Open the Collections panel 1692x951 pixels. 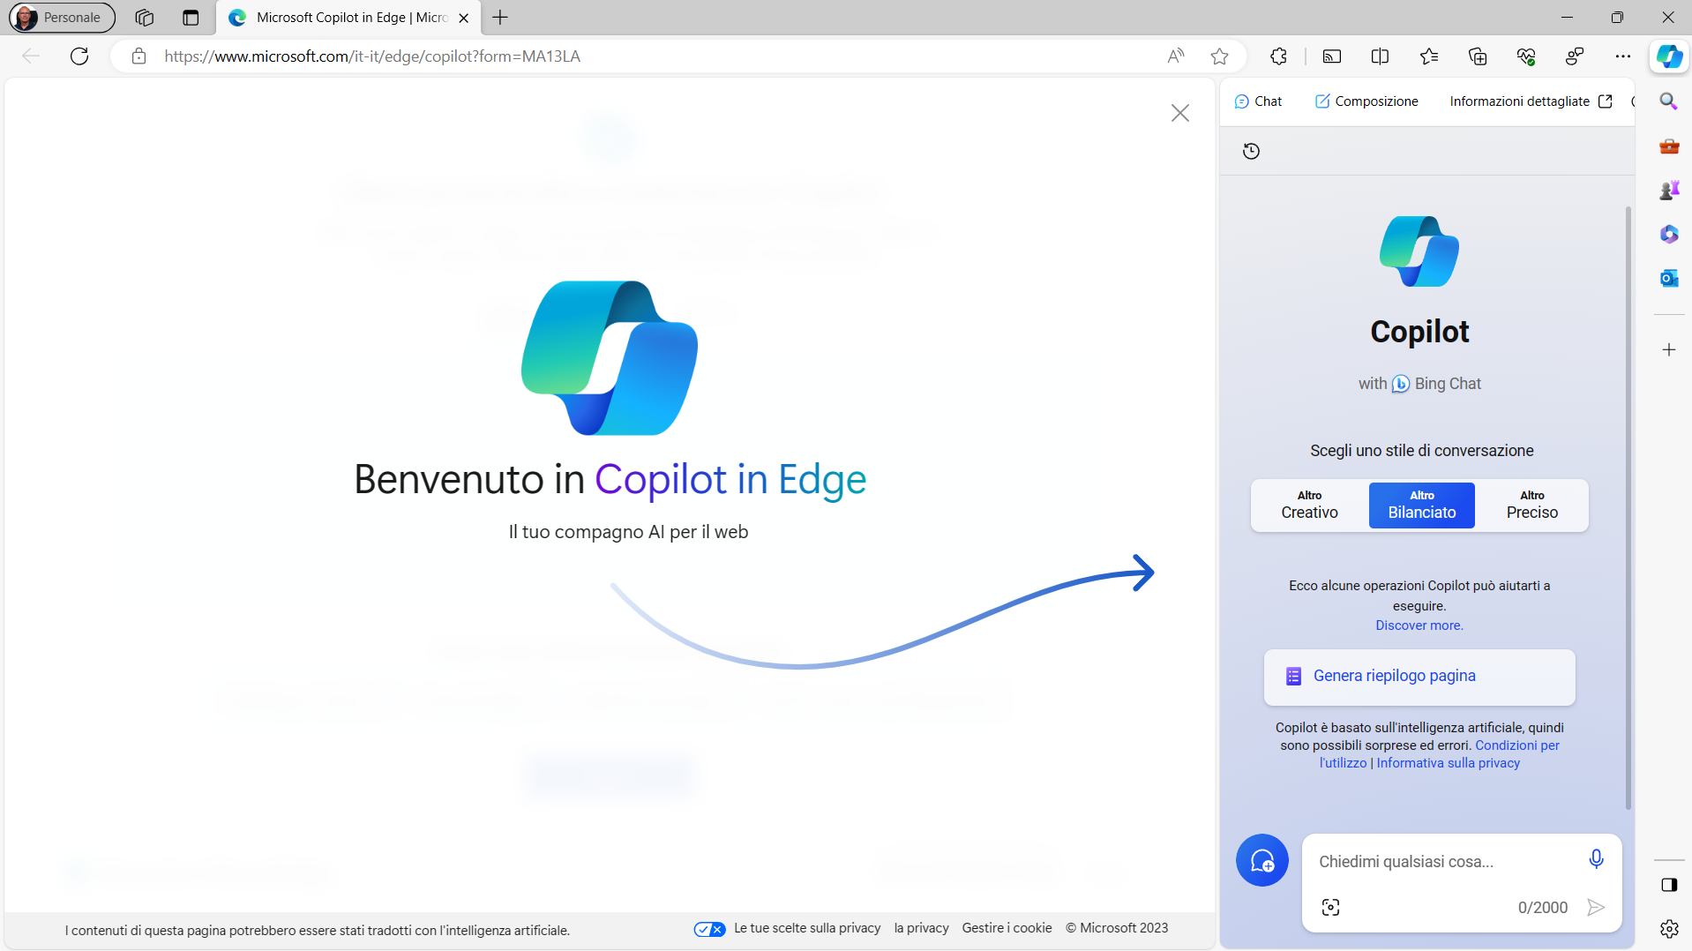[1478, 56]
